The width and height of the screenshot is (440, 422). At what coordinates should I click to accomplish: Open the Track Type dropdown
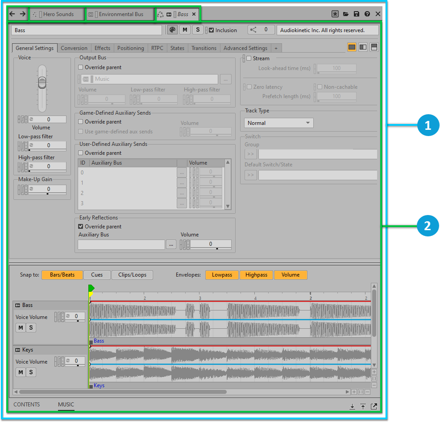point(278,123)
